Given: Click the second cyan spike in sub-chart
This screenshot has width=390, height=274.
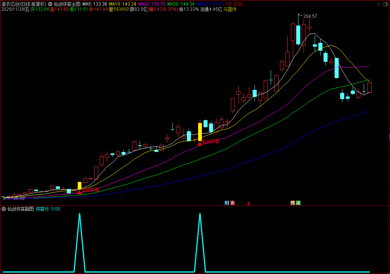Looking at the screenshot, I should (x=200, y=242).
